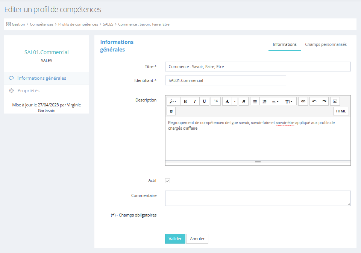
Task: Undo the last editor change
Action: point(314,102)
